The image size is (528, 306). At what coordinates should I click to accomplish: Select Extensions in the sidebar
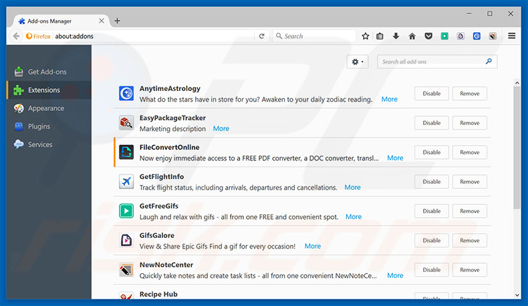tap(49, 90)
